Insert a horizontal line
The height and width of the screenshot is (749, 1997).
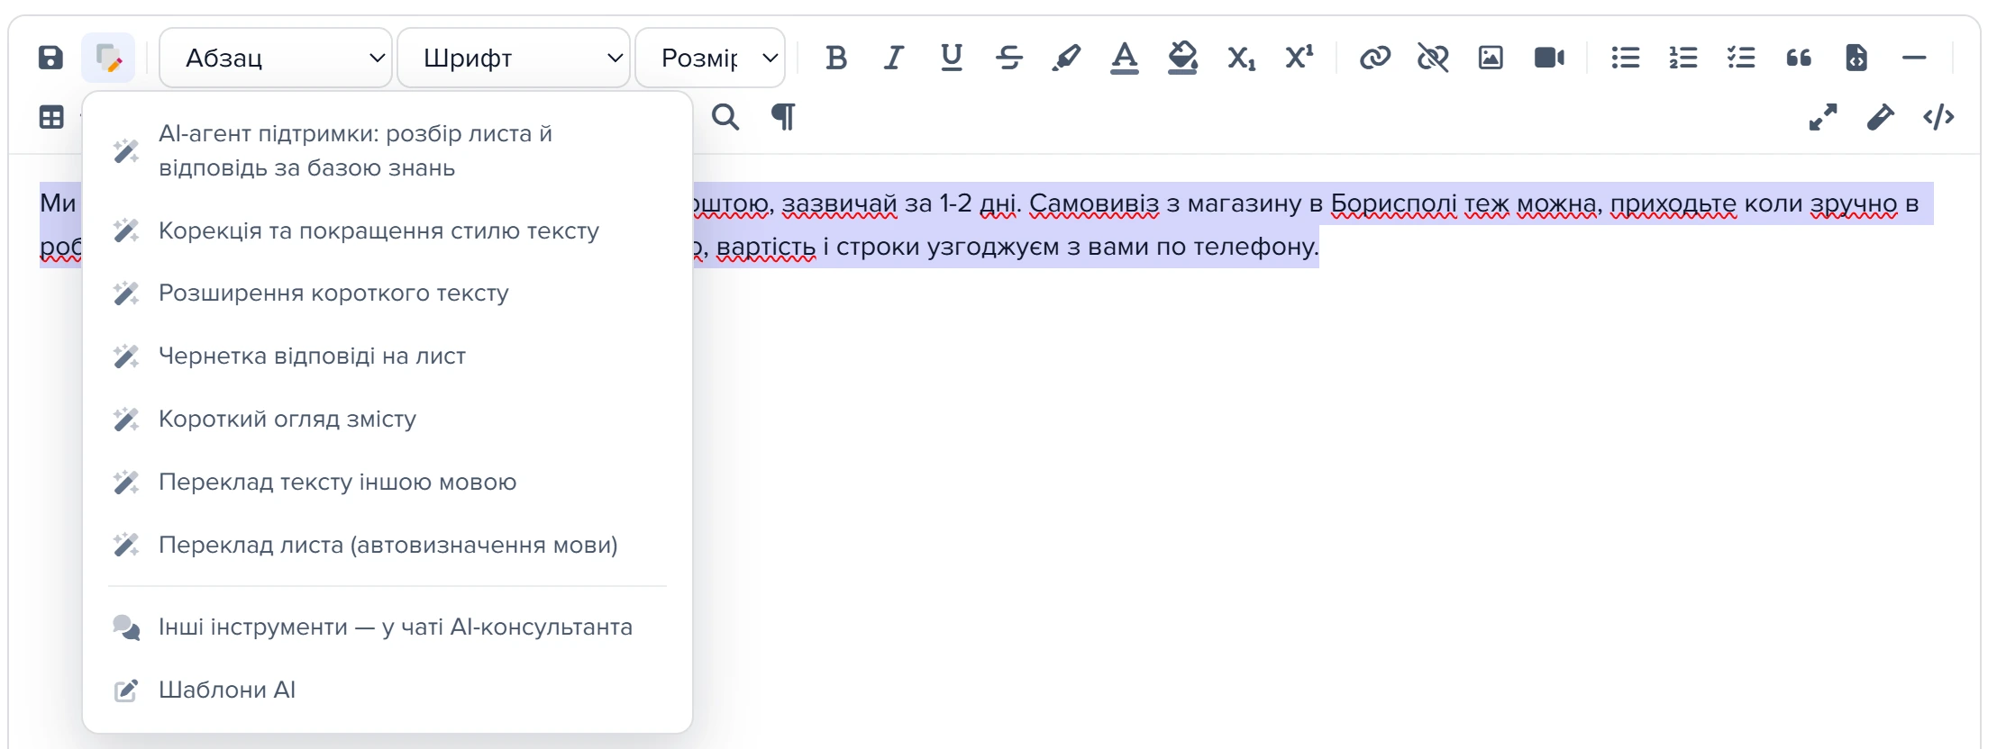[1914, 58]
